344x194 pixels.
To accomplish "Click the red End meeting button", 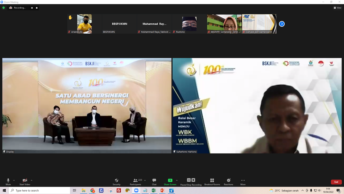I will (336, 182).
